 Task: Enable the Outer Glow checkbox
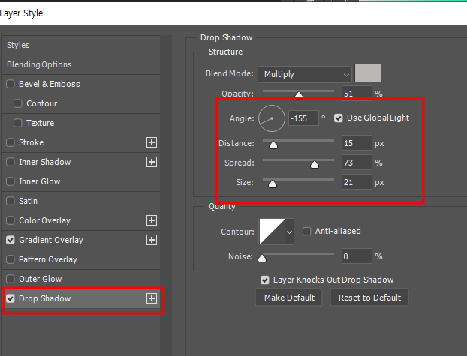tap(11, 279)
